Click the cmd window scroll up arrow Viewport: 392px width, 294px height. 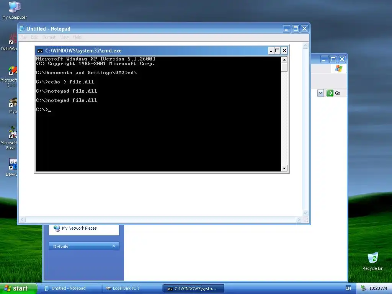tap(284, 60)
